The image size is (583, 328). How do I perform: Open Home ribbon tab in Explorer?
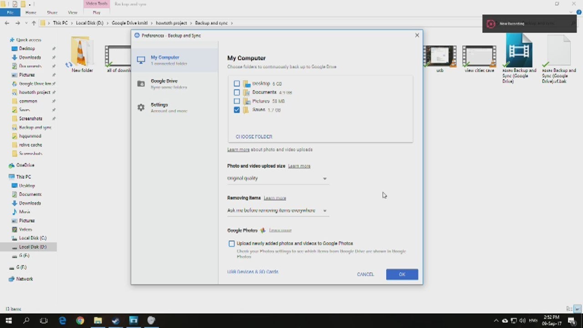point(31,12)
